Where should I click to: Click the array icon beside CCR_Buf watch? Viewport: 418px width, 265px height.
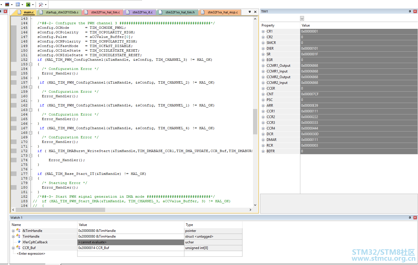(18, 248)
